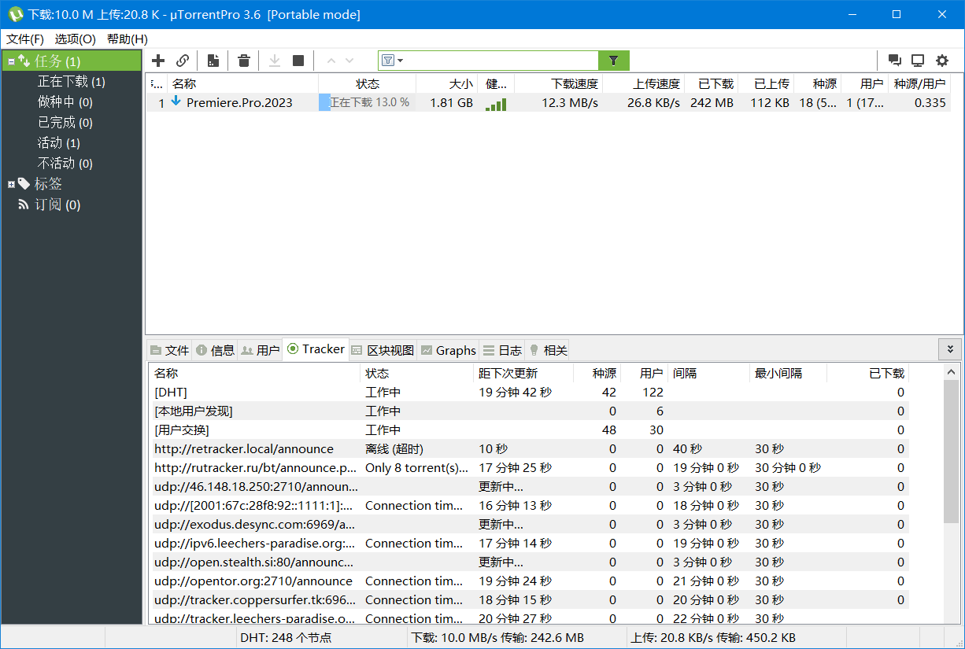Click the remote devices monitor icon
965x649 pixels.
(x=917, y=60)
